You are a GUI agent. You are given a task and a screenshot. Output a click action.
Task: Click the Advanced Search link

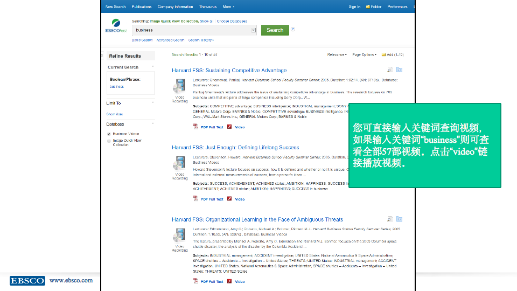point(170,40)
